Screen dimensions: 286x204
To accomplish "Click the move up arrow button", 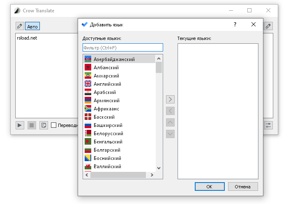I will (x=170, y=122).
